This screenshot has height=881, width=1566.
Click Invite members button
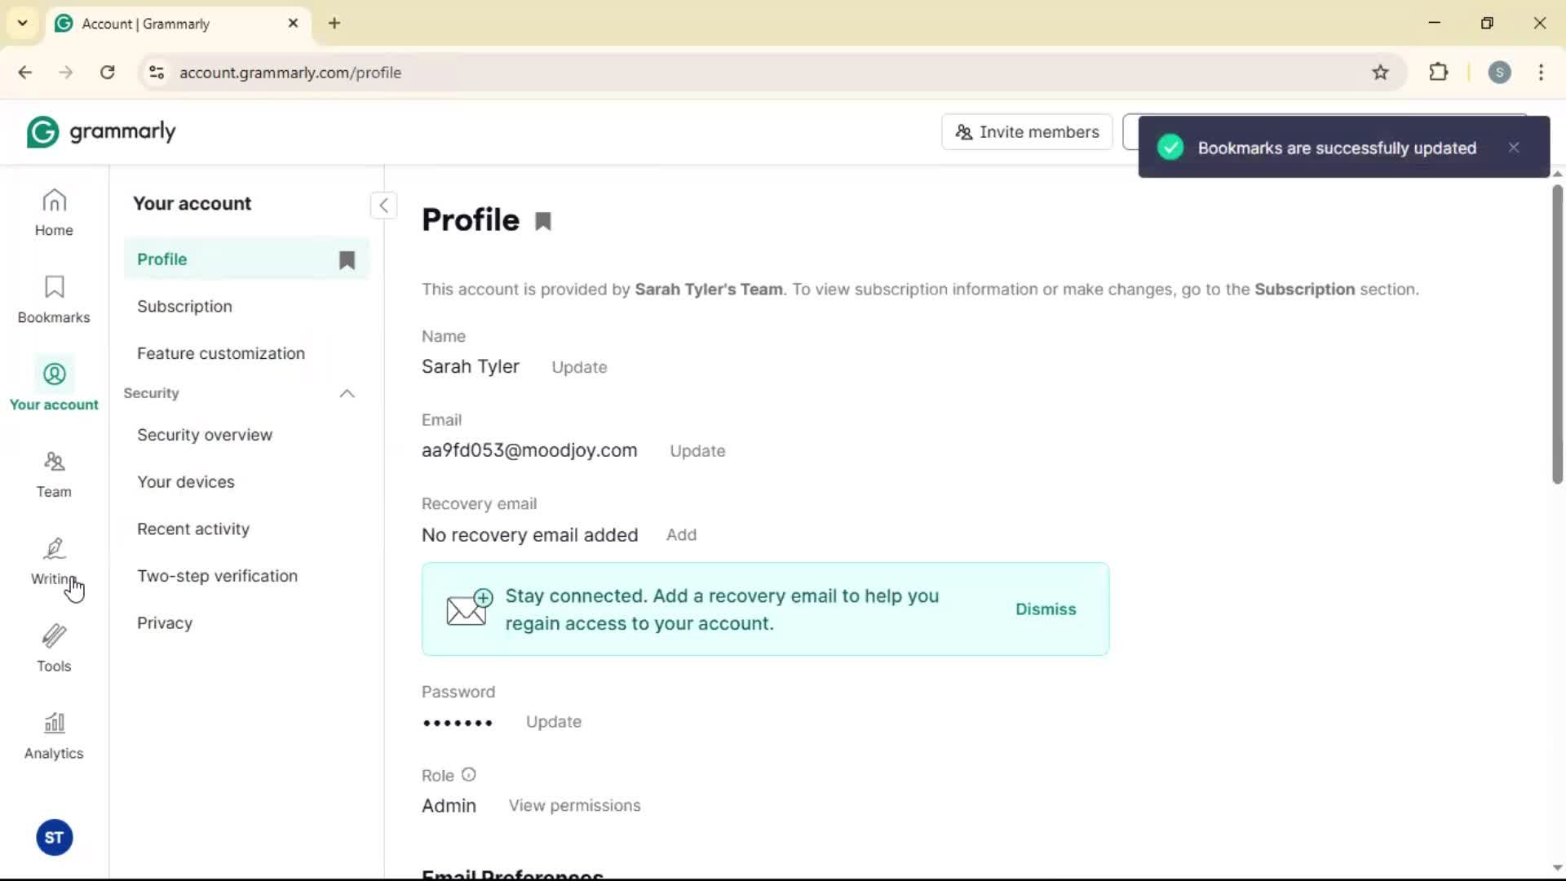pyautogui.click(x=1027, y=132)
